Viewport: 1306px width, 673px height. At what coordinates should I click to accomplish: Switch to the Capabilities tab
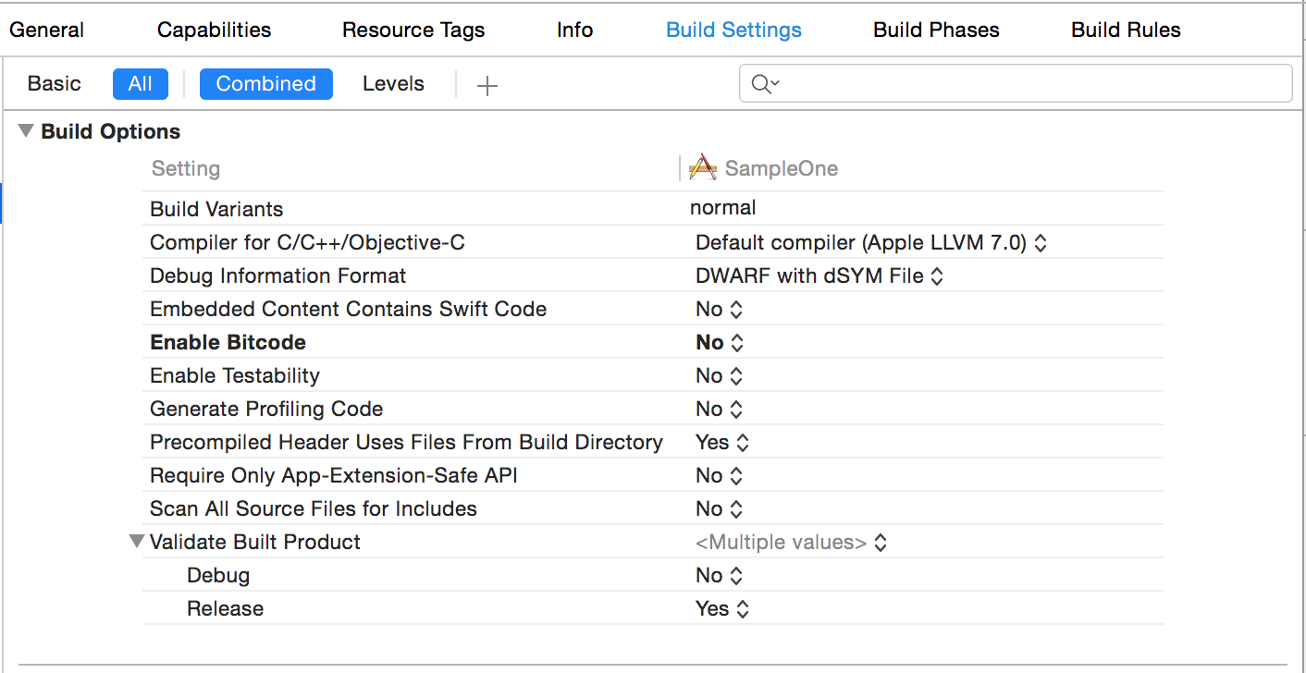coord(214,30)
